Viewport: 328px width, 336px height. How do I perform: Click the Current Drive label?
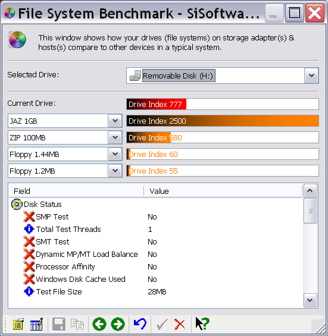tap(32, 103)
